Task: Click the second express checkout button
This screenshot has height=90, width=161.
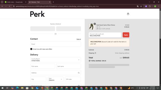Action: [68, 29]
